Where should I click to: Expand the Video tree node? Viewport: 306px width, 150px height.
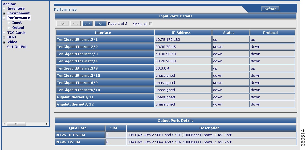[4, 42]
